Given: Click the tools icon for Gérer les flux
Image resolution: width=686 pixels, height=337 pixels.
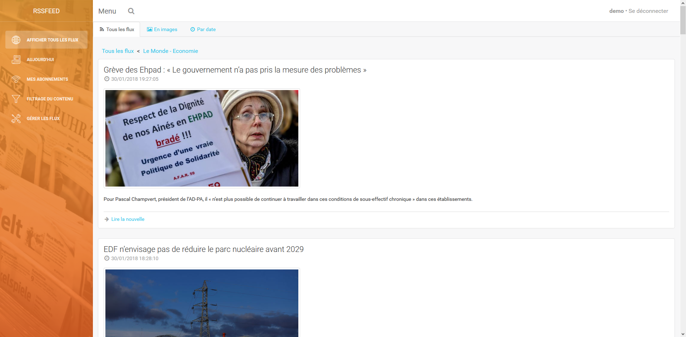Looking at the screenshot, I should click(x=16, y=119).
